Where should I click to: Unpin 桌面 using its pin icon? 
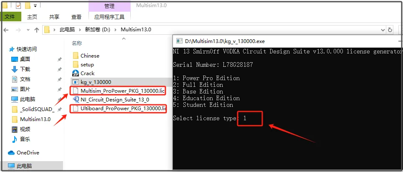(59, 59)
